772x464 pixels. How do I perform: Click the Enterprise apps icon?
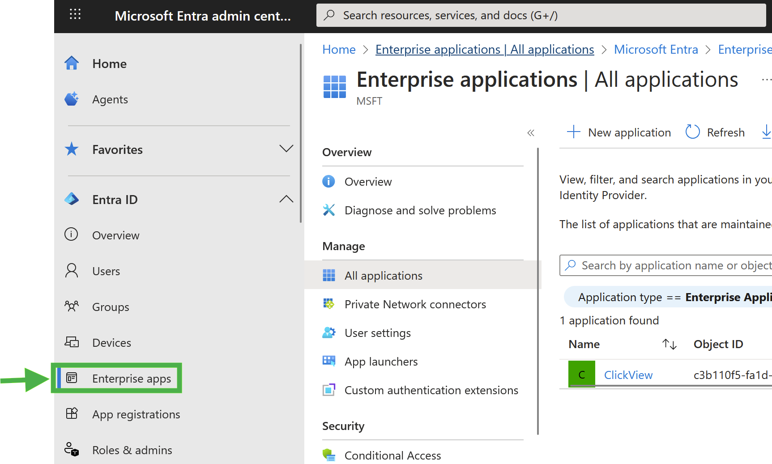pyautogui.click(x=72, y=378)
